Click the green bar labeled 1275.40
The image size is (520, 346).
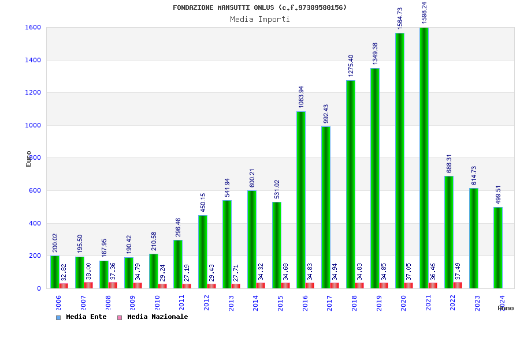click(351, 185)
